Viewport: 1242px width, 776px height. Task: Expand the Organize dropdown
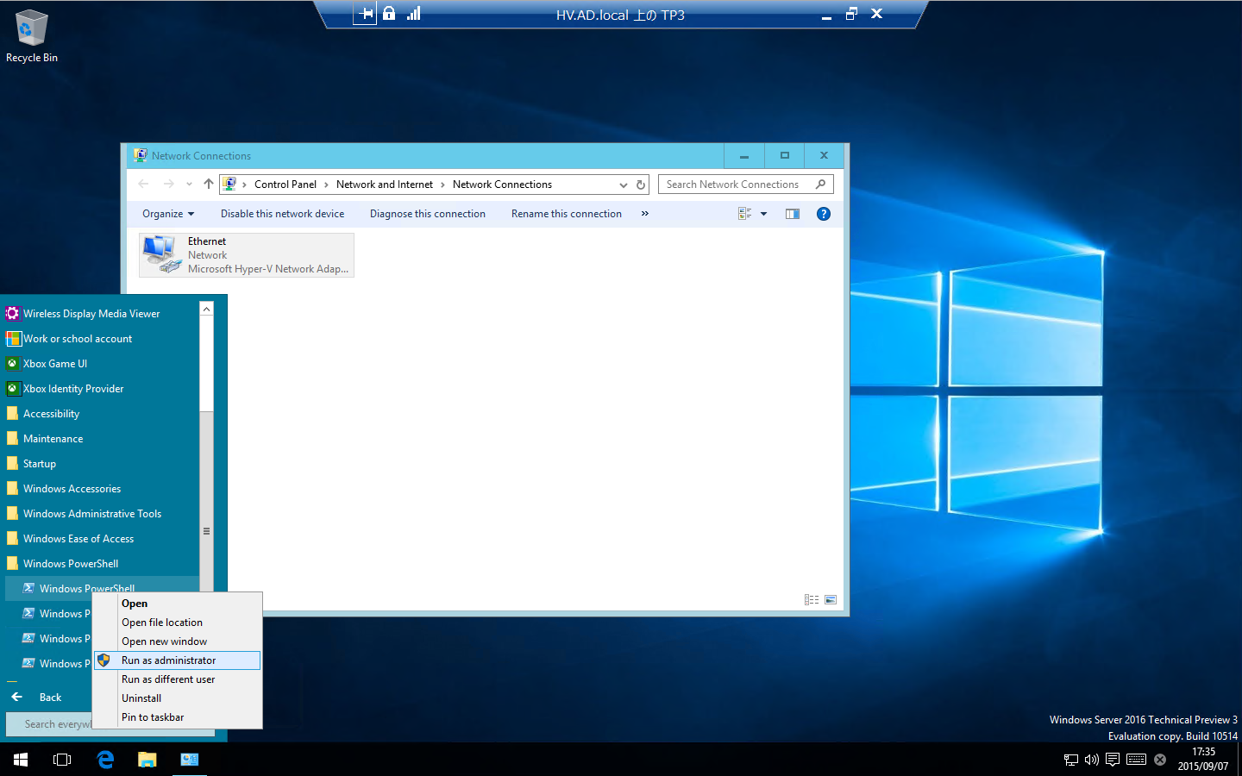click(x=168, y=214)
